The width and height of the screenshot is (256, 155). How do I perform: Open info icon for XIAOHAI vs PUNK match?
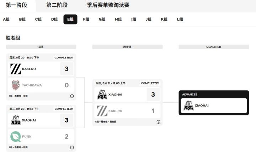(72, 147)
